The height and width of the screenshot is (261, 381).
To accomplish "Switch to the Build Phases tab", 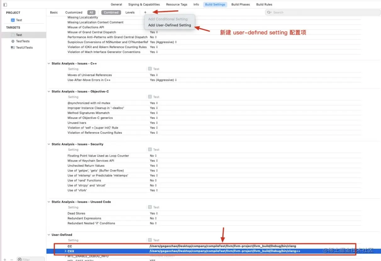I will point(240,4).
